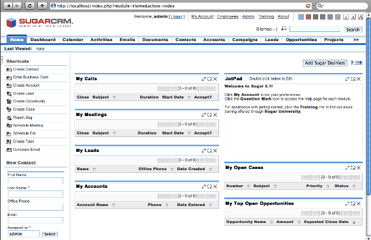Viewport: 371px width, 240px height.
Task: Refresh the My Meetings dashlet
Action: (209, 115)
